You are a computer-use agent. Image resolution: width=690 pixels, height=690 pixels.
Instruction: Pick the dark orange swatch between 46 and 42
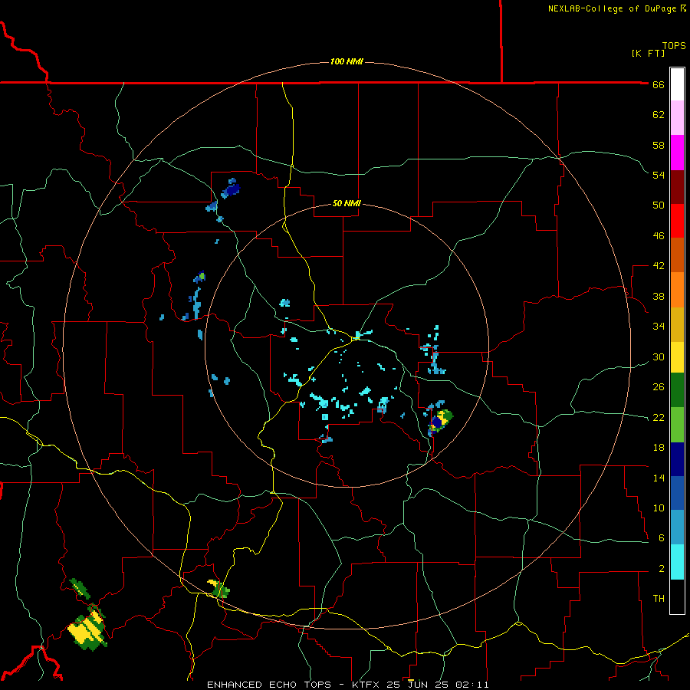click(x=677, y=255)
